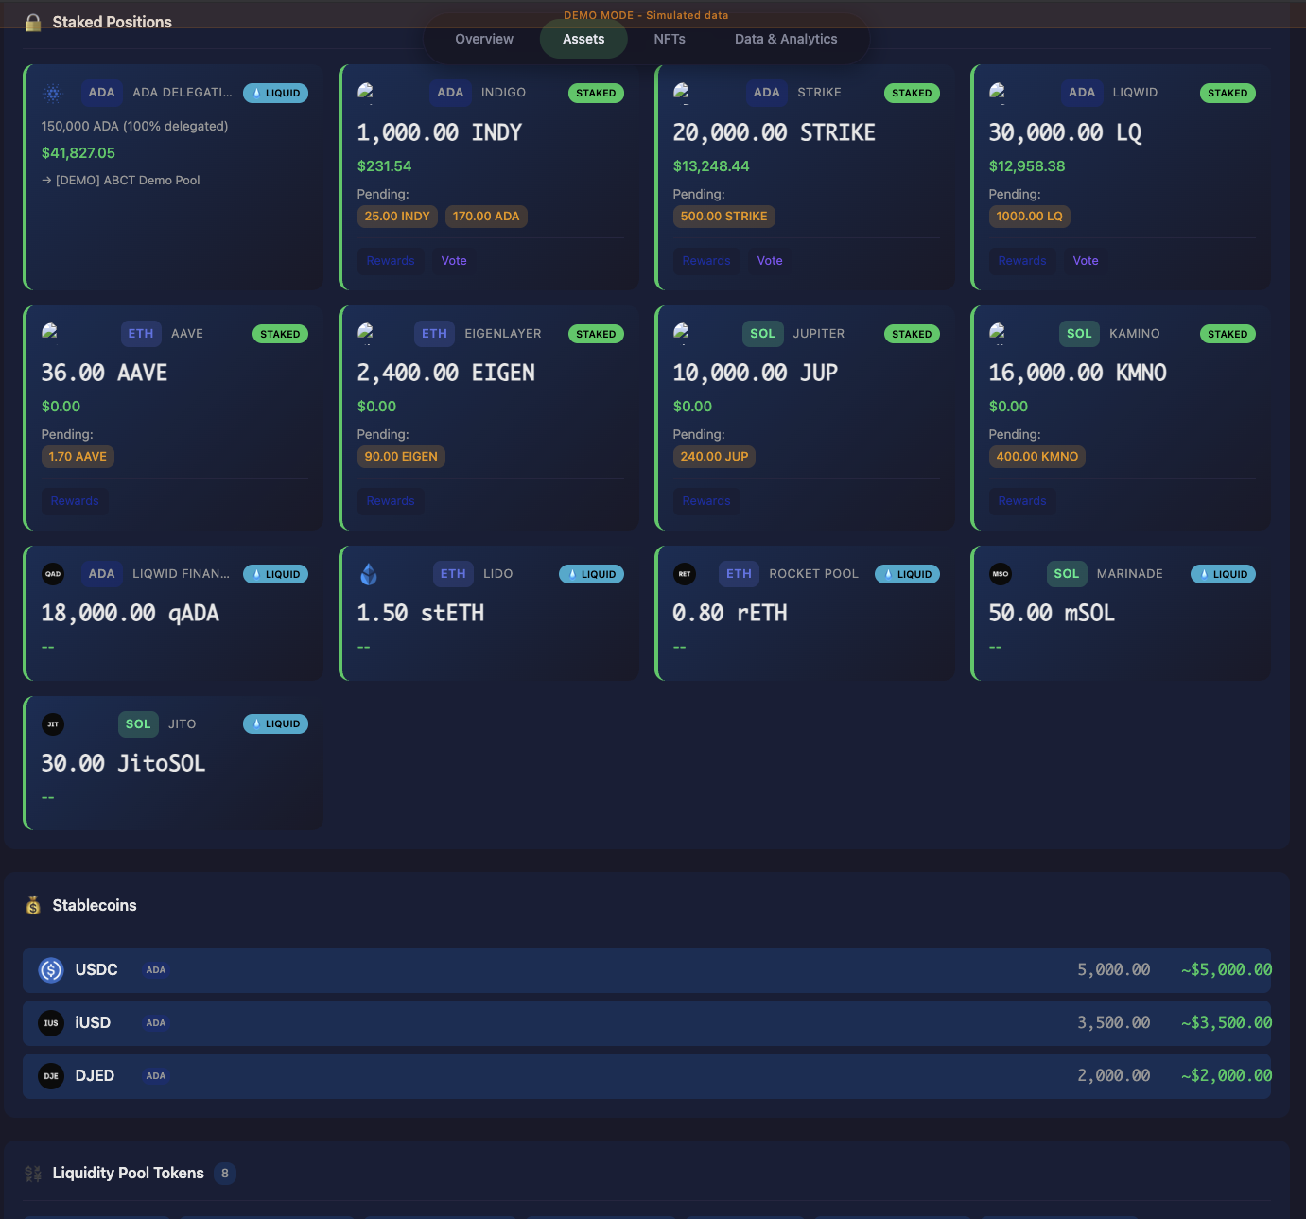Toggle the ADA chain badge on INDY card

[450, 93]
